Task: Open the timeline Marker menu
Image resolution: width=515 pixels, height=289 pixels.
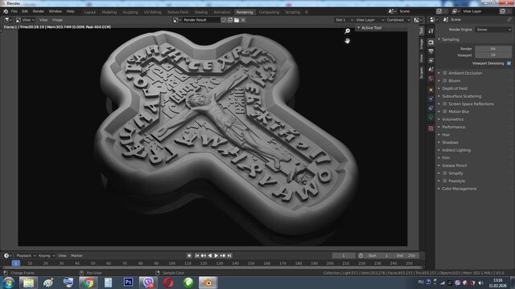Action: [x=76, y=255]
